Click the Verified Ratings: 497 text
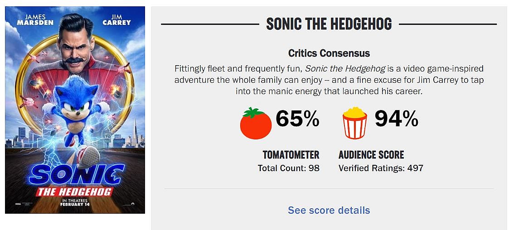Viewport: 509px width, 230px height. tap(381, 168)
